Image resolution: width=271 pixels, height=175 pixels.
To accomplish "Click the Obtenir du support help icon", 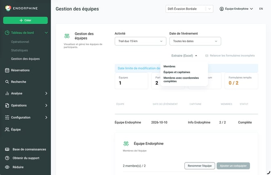I will click(7, 158).
